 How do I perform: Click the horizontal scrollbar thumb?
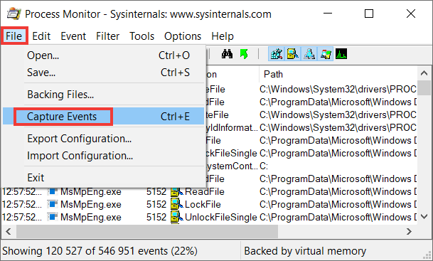[147, 231]
